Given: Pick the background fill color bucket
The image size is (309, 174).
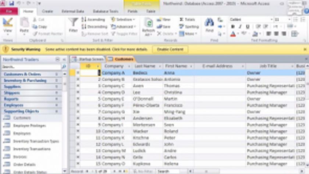Looking at the screenshot, I should point(255,34).
